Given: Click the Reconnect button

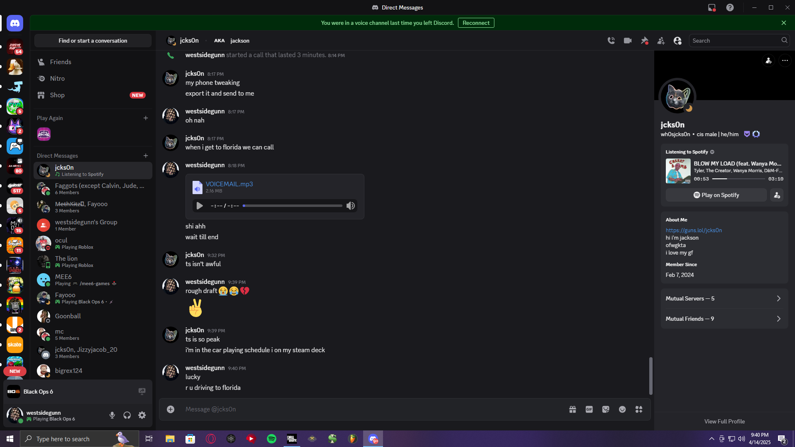Looking at the screenshot, I should click(476, 23).
